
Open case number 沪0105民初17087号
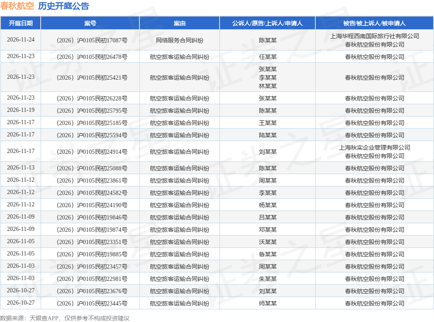click(x=92, y=40)
